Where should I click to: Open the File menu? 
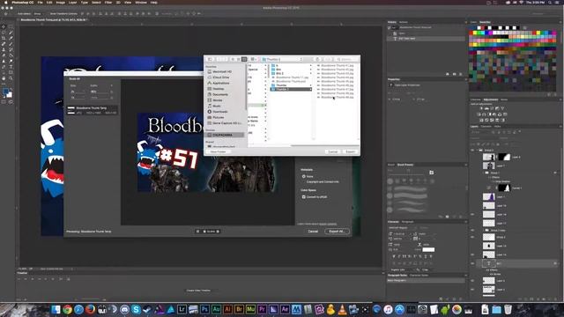(40, 3)
